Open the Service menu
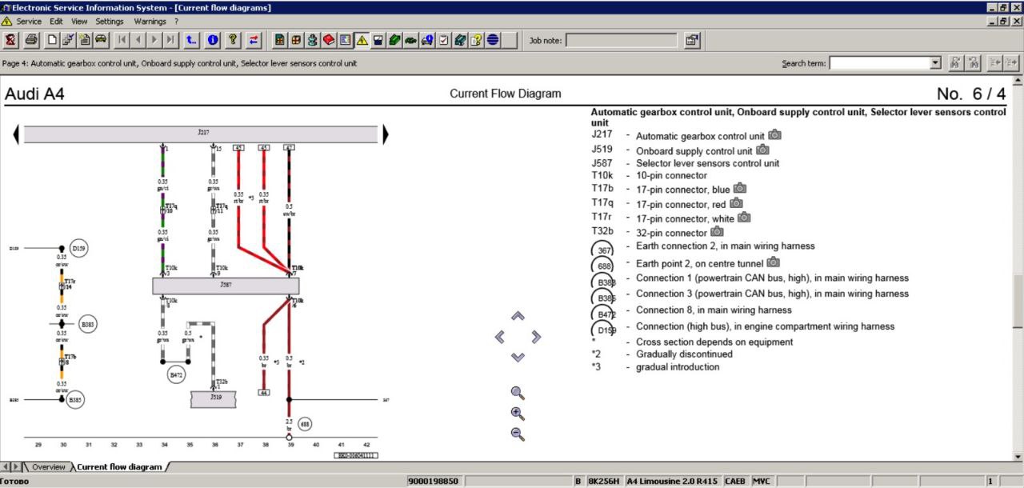This screenshot has height=488, width=1024. [x=29, y=22]
